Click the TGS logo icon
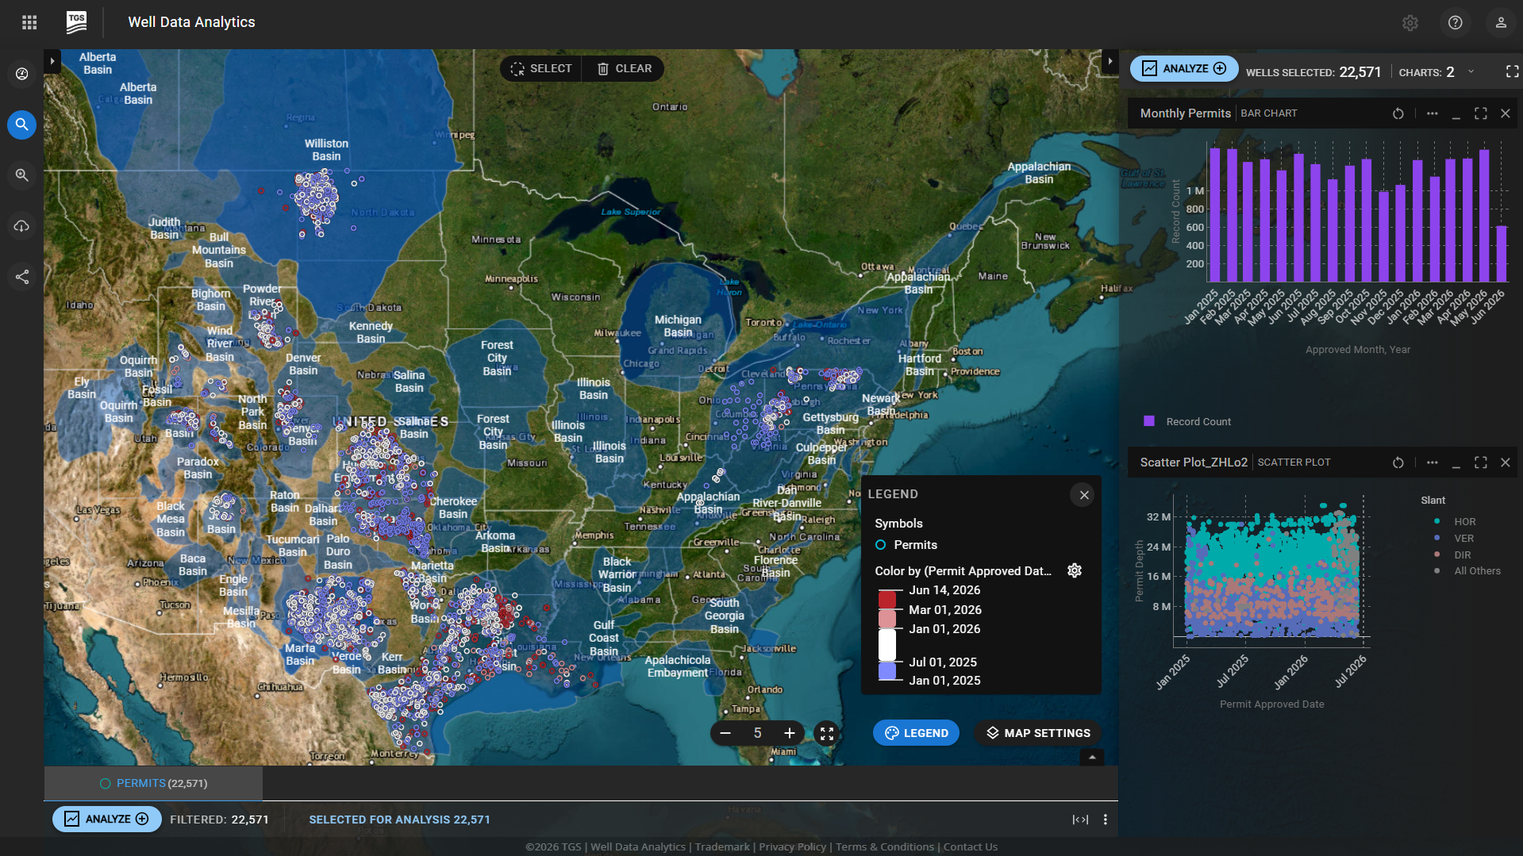Image resolution: width=1523 pixels, height=856 pixels. coord(76,22)
